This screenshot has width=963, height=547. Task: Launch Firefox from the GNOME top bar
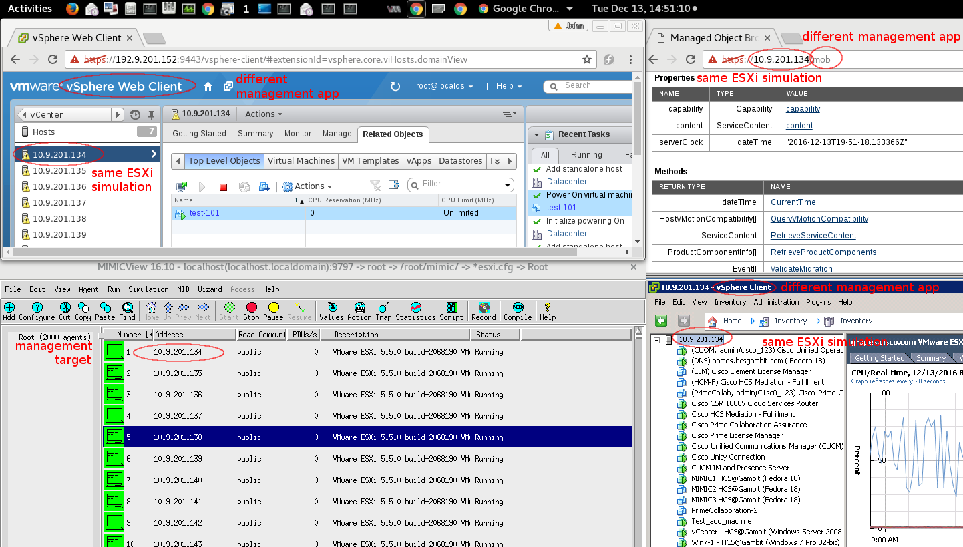pyautogui.click(x=73, y=9)
